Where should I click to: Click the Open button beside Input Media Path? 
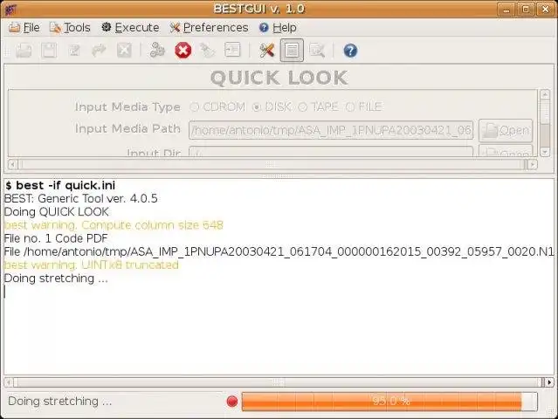[506, 130]
